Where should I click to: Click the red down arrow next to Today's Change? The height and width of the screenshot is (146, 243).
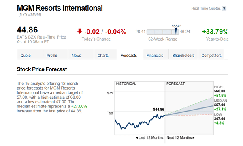(79, 31)
